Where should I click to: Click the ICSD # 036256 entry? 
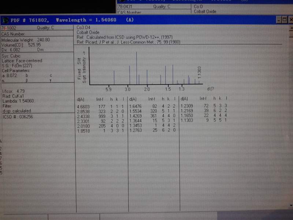pyautogui.click(x=18, y=117)
